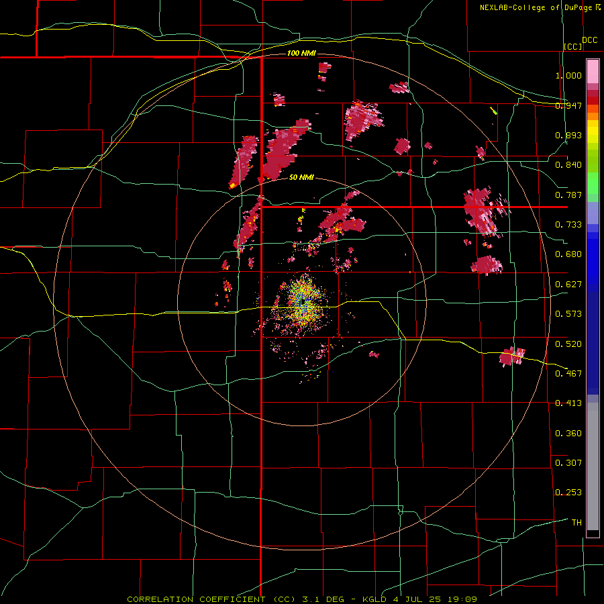The height and width of the screenshot is (604, 604).
Task: Click the 0.733 scale value
Action: [x=568, y=225]
